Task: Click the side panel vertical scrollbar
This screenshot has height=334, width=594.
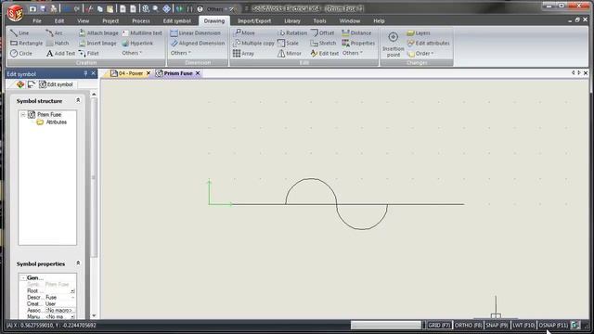Action: (x=94, y=177)
